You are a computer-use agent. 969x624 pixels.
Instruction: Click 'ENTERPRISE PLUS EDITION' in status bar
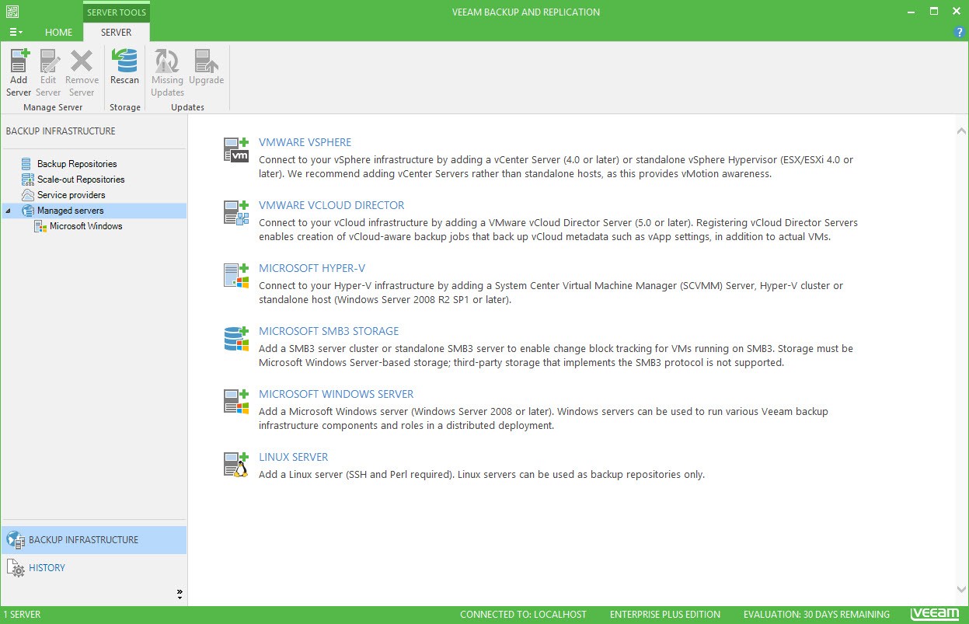pyautogui.click(x=665, y=615)
